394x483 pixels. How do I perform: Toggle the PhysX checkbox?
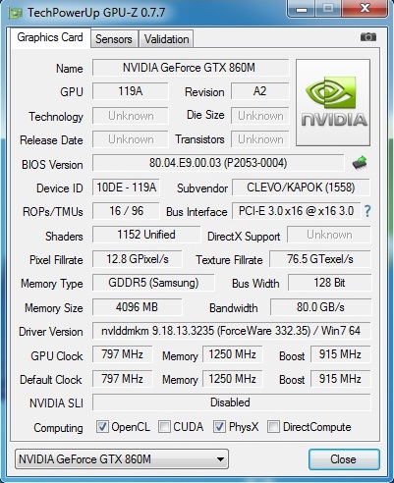(219, 426)
